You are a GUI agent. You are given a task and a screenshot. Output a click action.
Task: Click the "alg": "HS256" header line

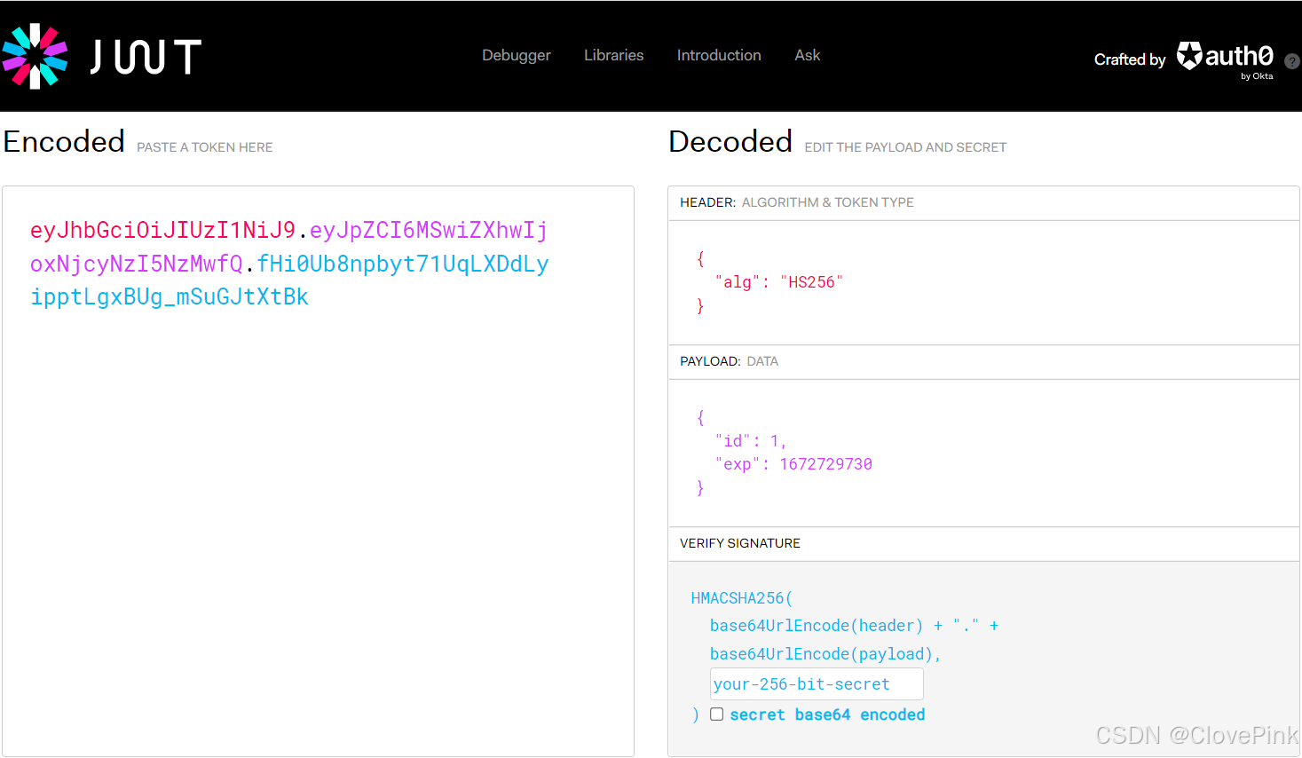coord(779,282)
